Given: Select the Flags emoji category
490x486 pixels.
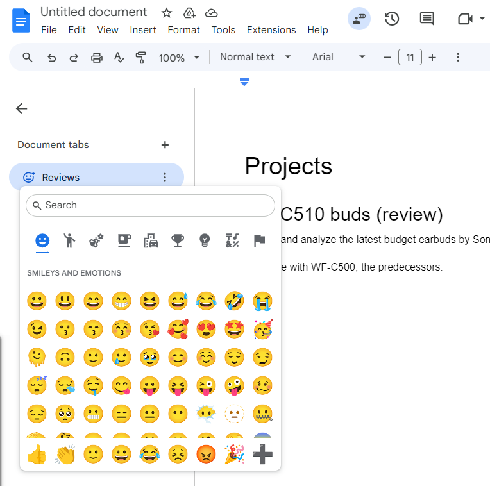Looking at the screenshot, I should [x=259, y=240].
